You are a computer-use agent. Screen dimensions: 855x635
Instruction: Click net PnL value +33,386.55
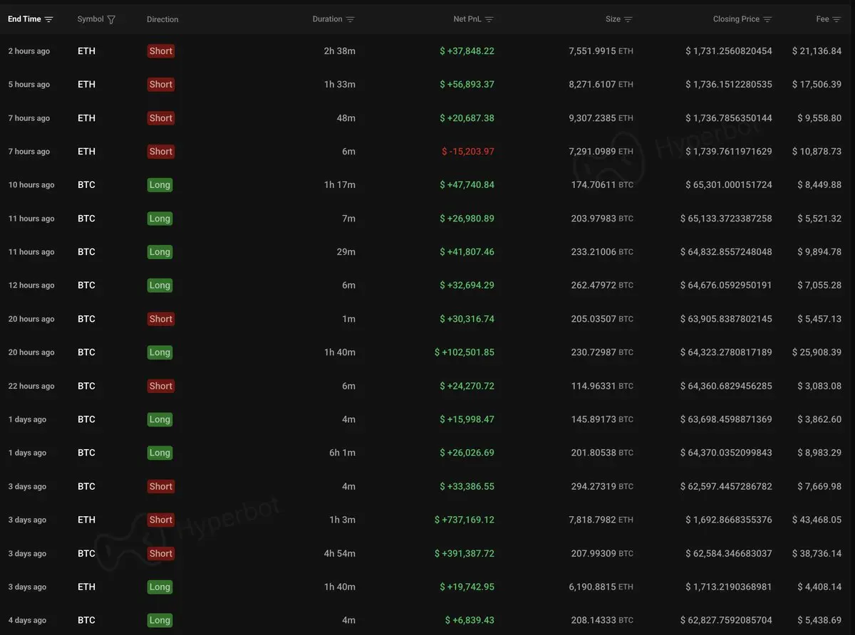click(467, 487)
